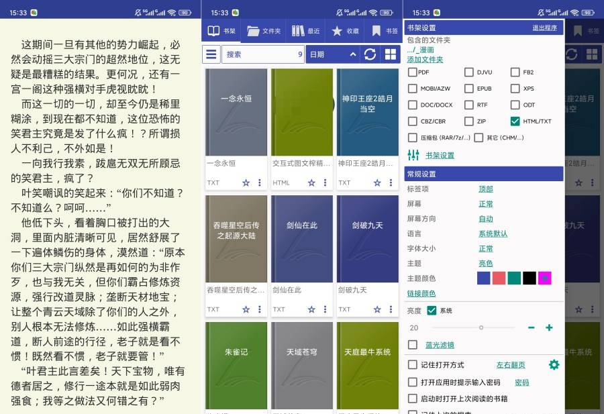This screenshot has height=414, width=604.
Task: Enable the PDF file type checkbox
Action: tap(413, 72)
